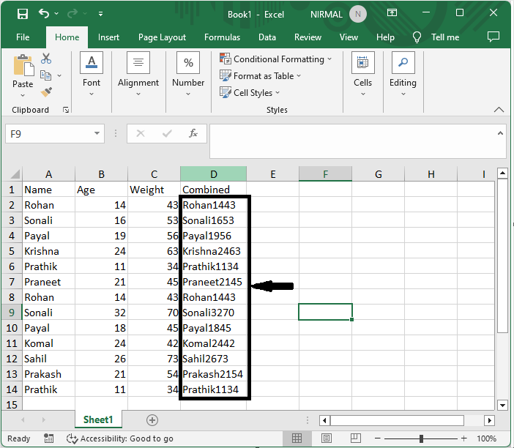Click the zoom slider handle

(421, 438)
